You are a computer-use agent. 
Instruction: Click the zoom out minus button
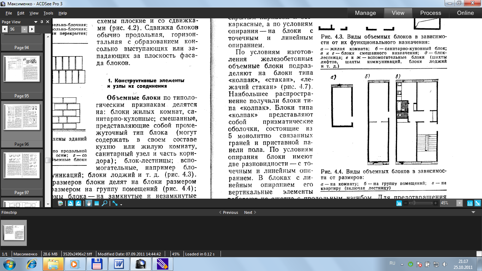tap(406, 203)
